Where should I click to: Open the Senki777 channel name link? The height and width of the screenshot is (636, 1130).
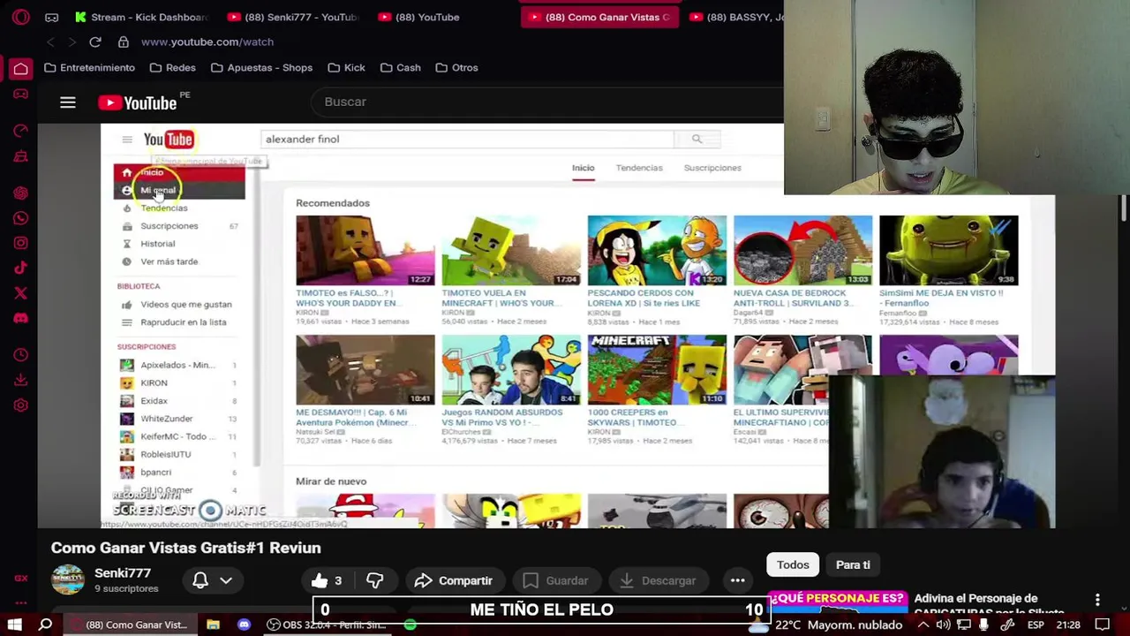click(123, 573)
